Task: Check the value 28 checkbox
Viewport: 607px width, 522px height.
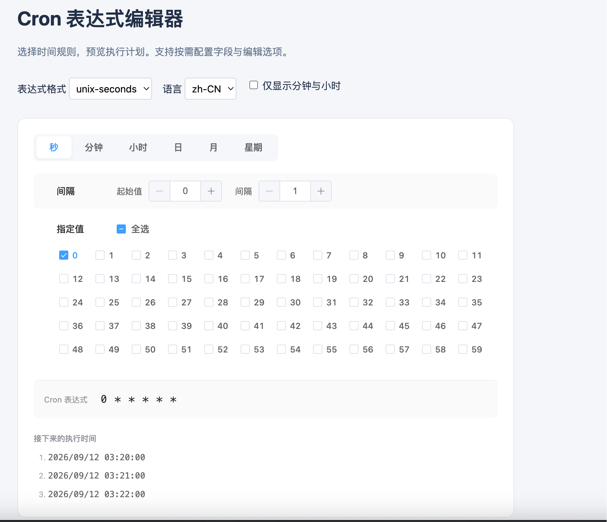Action: (x=209, y=302)
